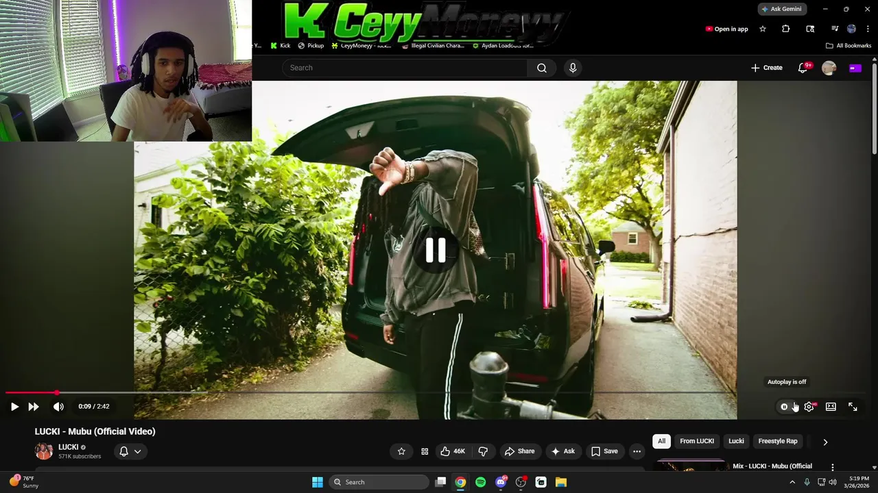Toggle the autoplay switch off/on

[x=787, y=407]
